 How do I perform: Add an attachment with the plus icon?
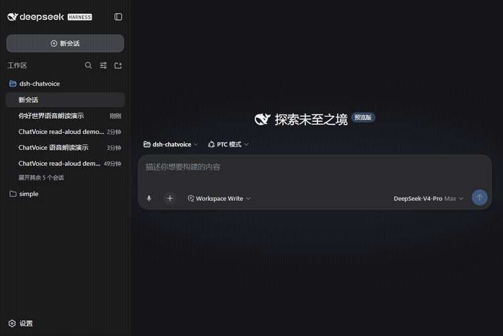click(170, 199)
